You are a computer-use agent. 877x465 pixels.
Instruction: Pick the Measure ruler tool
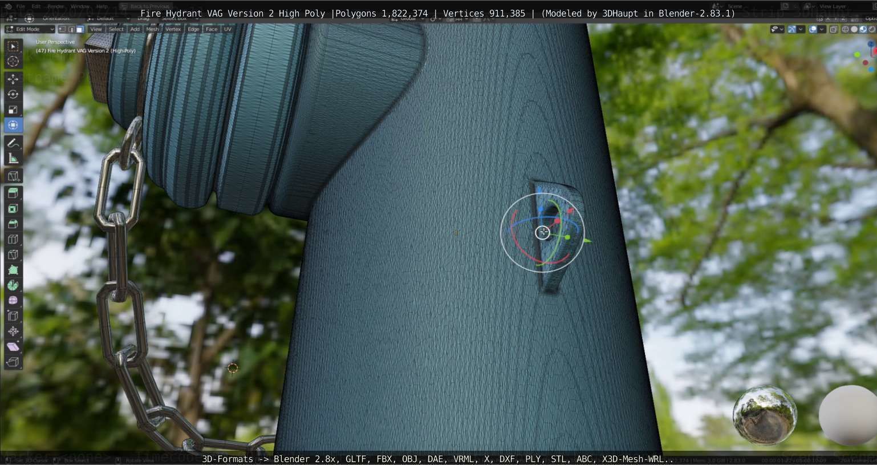pyautogui.click(x=13, y=159)
